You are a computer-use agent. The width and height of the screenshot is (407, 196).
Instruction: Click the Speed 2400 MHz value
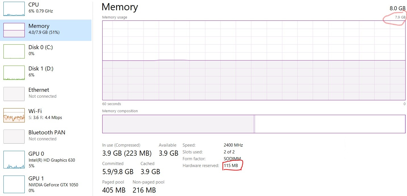(233, 145)
